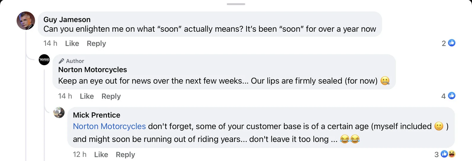This screenshot has width=472, height=161.
Task: Click the laughing reaction on Mick's comment
Action: 452,154
